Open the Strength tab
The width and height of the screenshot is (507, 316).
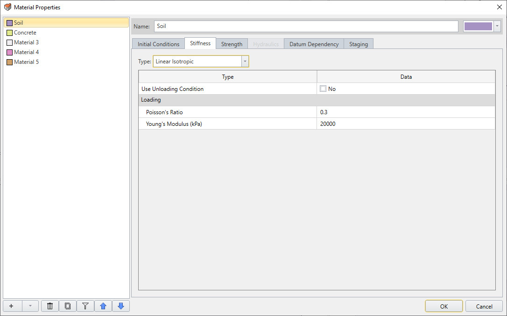232,44
